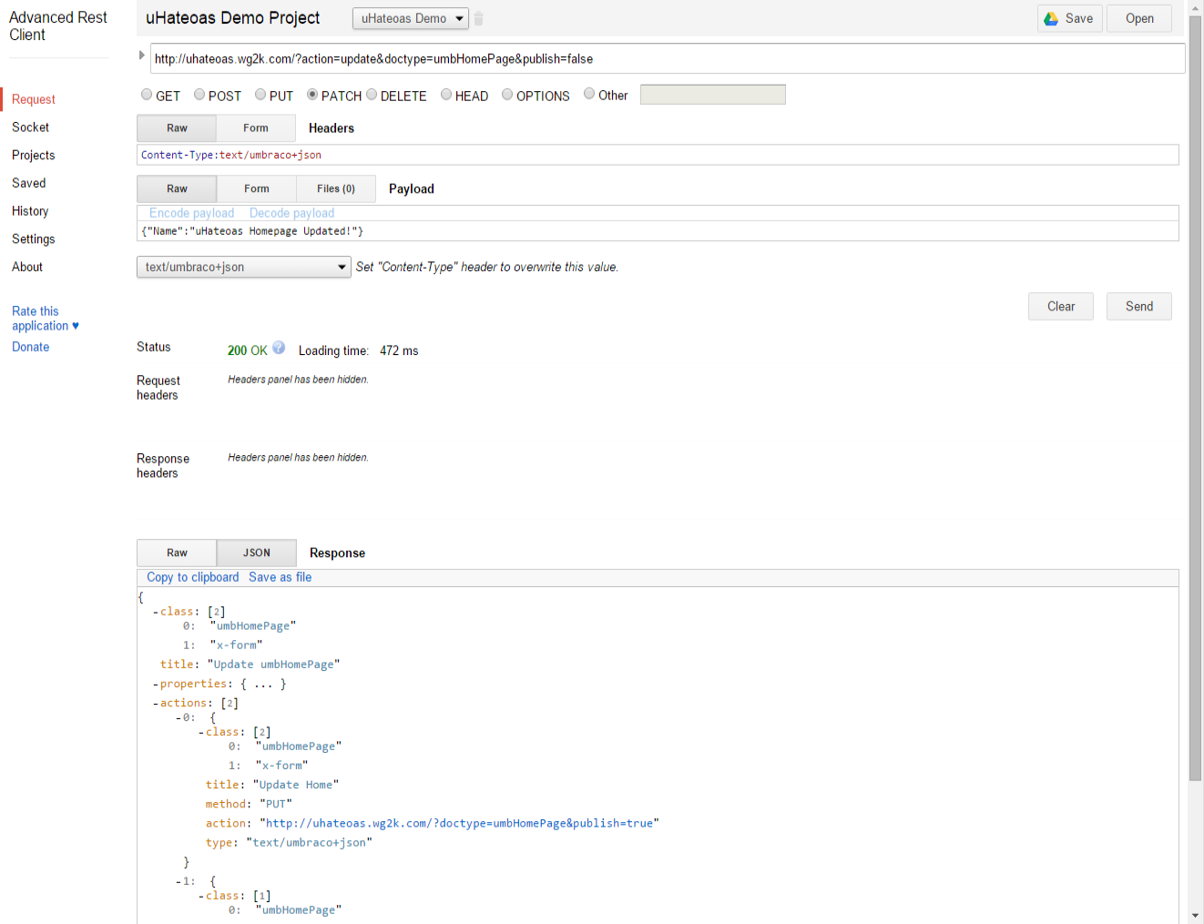Open History in the sidebar
Screen dimensions: 1204x924
click(x=30, y=211)
